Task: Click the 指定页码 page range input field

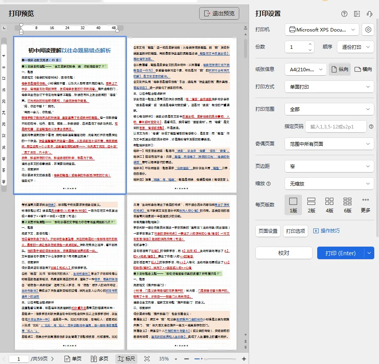Action: click(336, 126)
